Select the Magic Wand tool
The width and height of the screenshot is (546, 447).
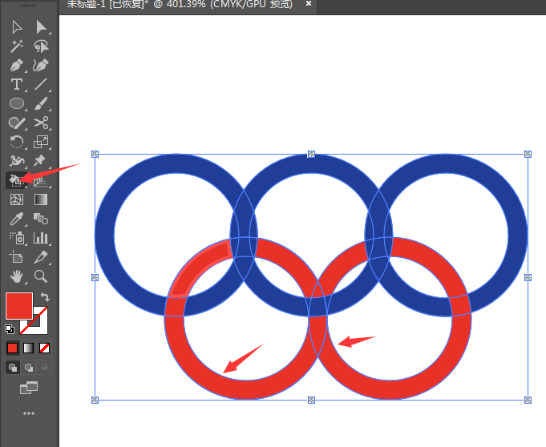(16, 46)
